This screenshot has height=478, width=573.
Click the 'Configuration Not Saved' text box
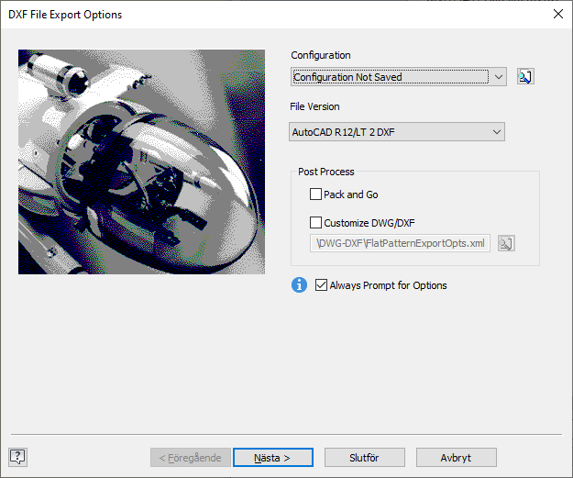[x=390, y=77]
